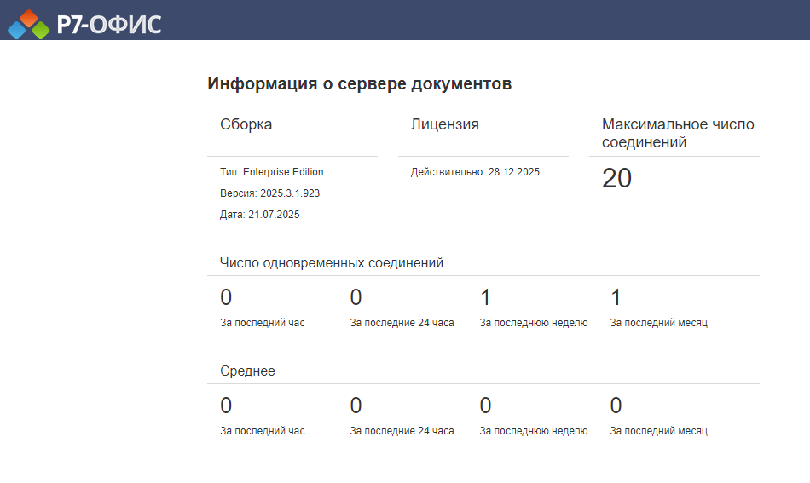Click the version line 2025.3.1.923
This screenshot has width=810, height=483.
tap(269, 193)
